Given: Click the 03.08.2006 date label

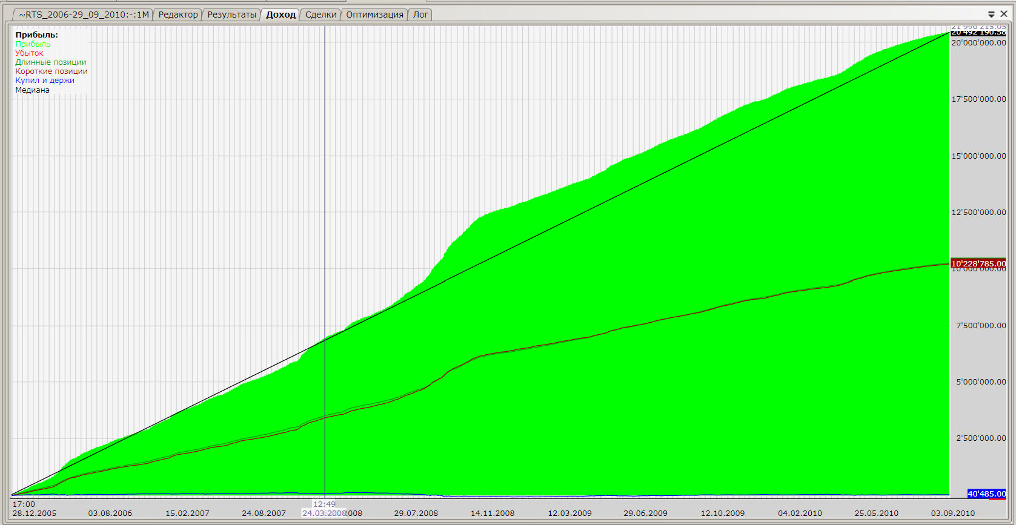Looking at the screenshot, I should pos(110,513).
